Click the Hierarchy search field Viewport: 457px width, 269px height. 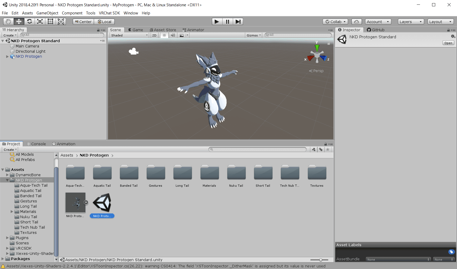point(62,35)
